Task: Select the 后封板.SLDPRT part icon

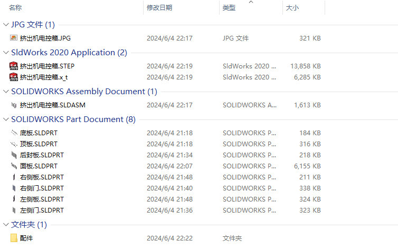Action: click(x=14, y=155)
